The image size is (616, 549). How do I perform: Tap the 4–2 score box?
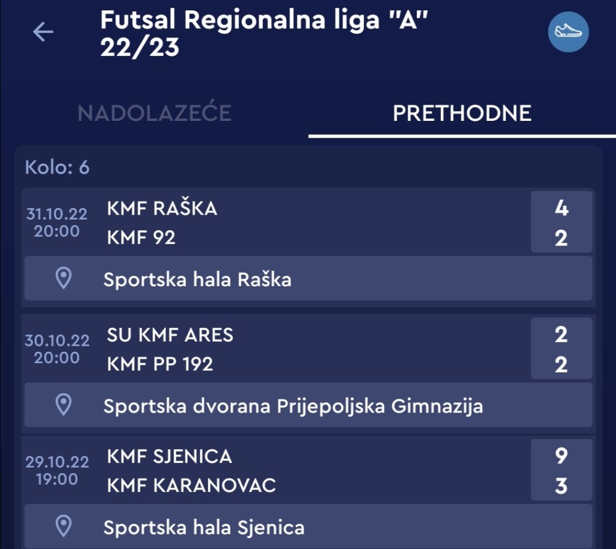[561, 222]
